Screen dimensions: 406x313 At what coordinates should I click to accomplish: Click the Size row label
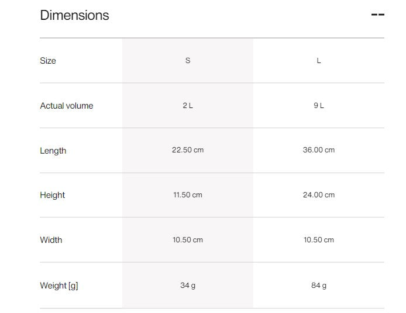(48, 61)
